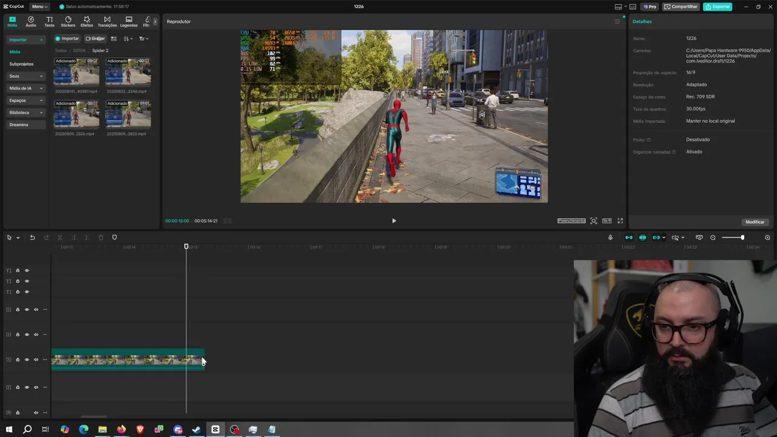Open the Legendas tab

tap(129, 22)
